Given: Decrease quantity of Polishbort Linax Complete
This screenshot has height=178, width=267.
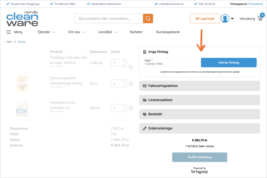Looking at the screenshot, I should coord(124,110).
